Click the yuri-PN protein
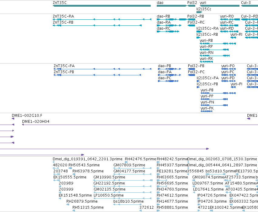 coord(214,105)
